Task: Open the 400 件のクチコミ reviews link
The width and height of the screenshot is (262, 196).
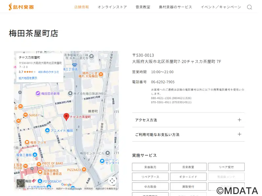Action: [x=48, y=72]
